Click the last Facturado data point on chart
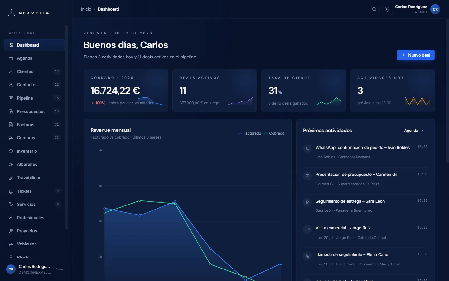The height and width of the screenshot is (281, 449). click(x=281, y=264)
